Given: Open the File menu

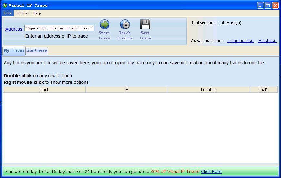Looking at the screenshot, I should pyautogui.click(x=7, y=13).
